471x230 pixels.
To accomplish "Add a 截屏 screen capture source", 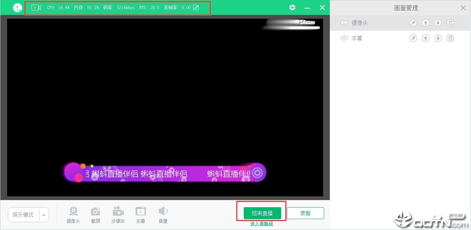I will (96, 215).
